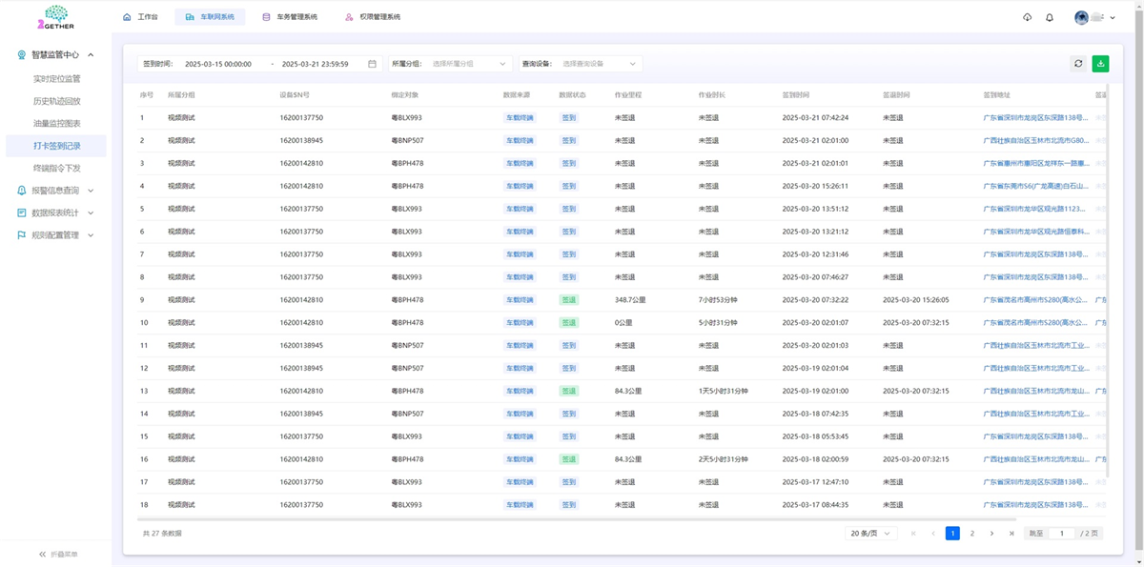Open 实时定位监管 in the sidebar
The height and width of the screenshot is (567, 1144).
[x=56, y=78]
